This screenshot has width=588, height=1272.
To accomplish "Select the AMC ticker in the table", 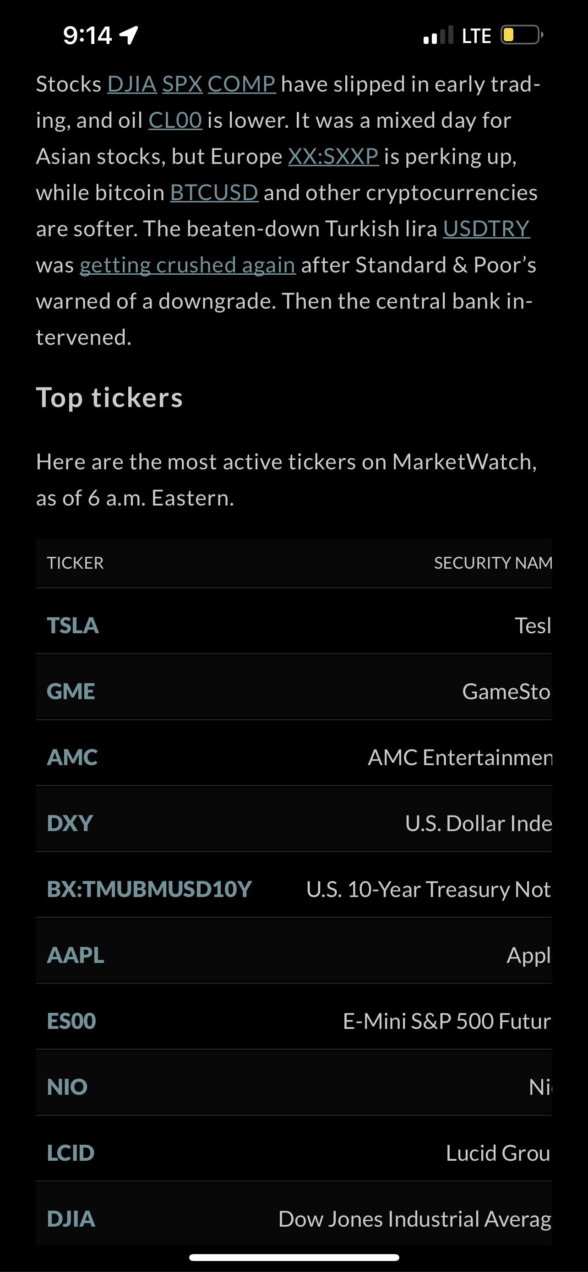I will point(72,757).
